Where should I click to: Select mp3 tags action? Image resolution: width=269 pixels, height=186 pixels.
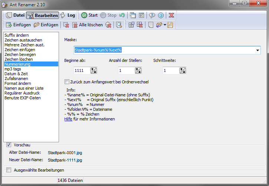click(31, 69)
